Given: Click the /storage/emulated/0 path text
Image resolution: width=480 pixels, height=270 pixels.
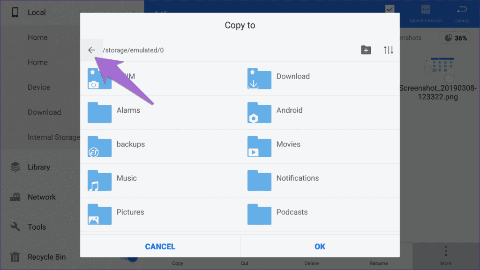Looking at the screenshot, I should click(x=133, y=50).
